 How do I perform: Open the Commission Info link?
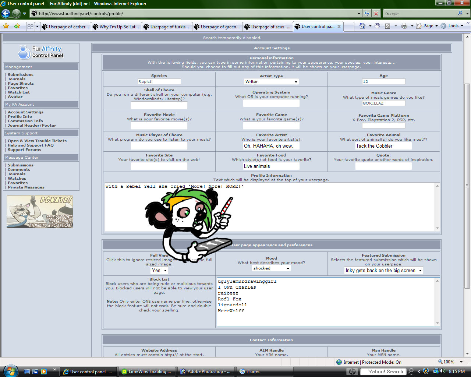(x=25, y=121)
